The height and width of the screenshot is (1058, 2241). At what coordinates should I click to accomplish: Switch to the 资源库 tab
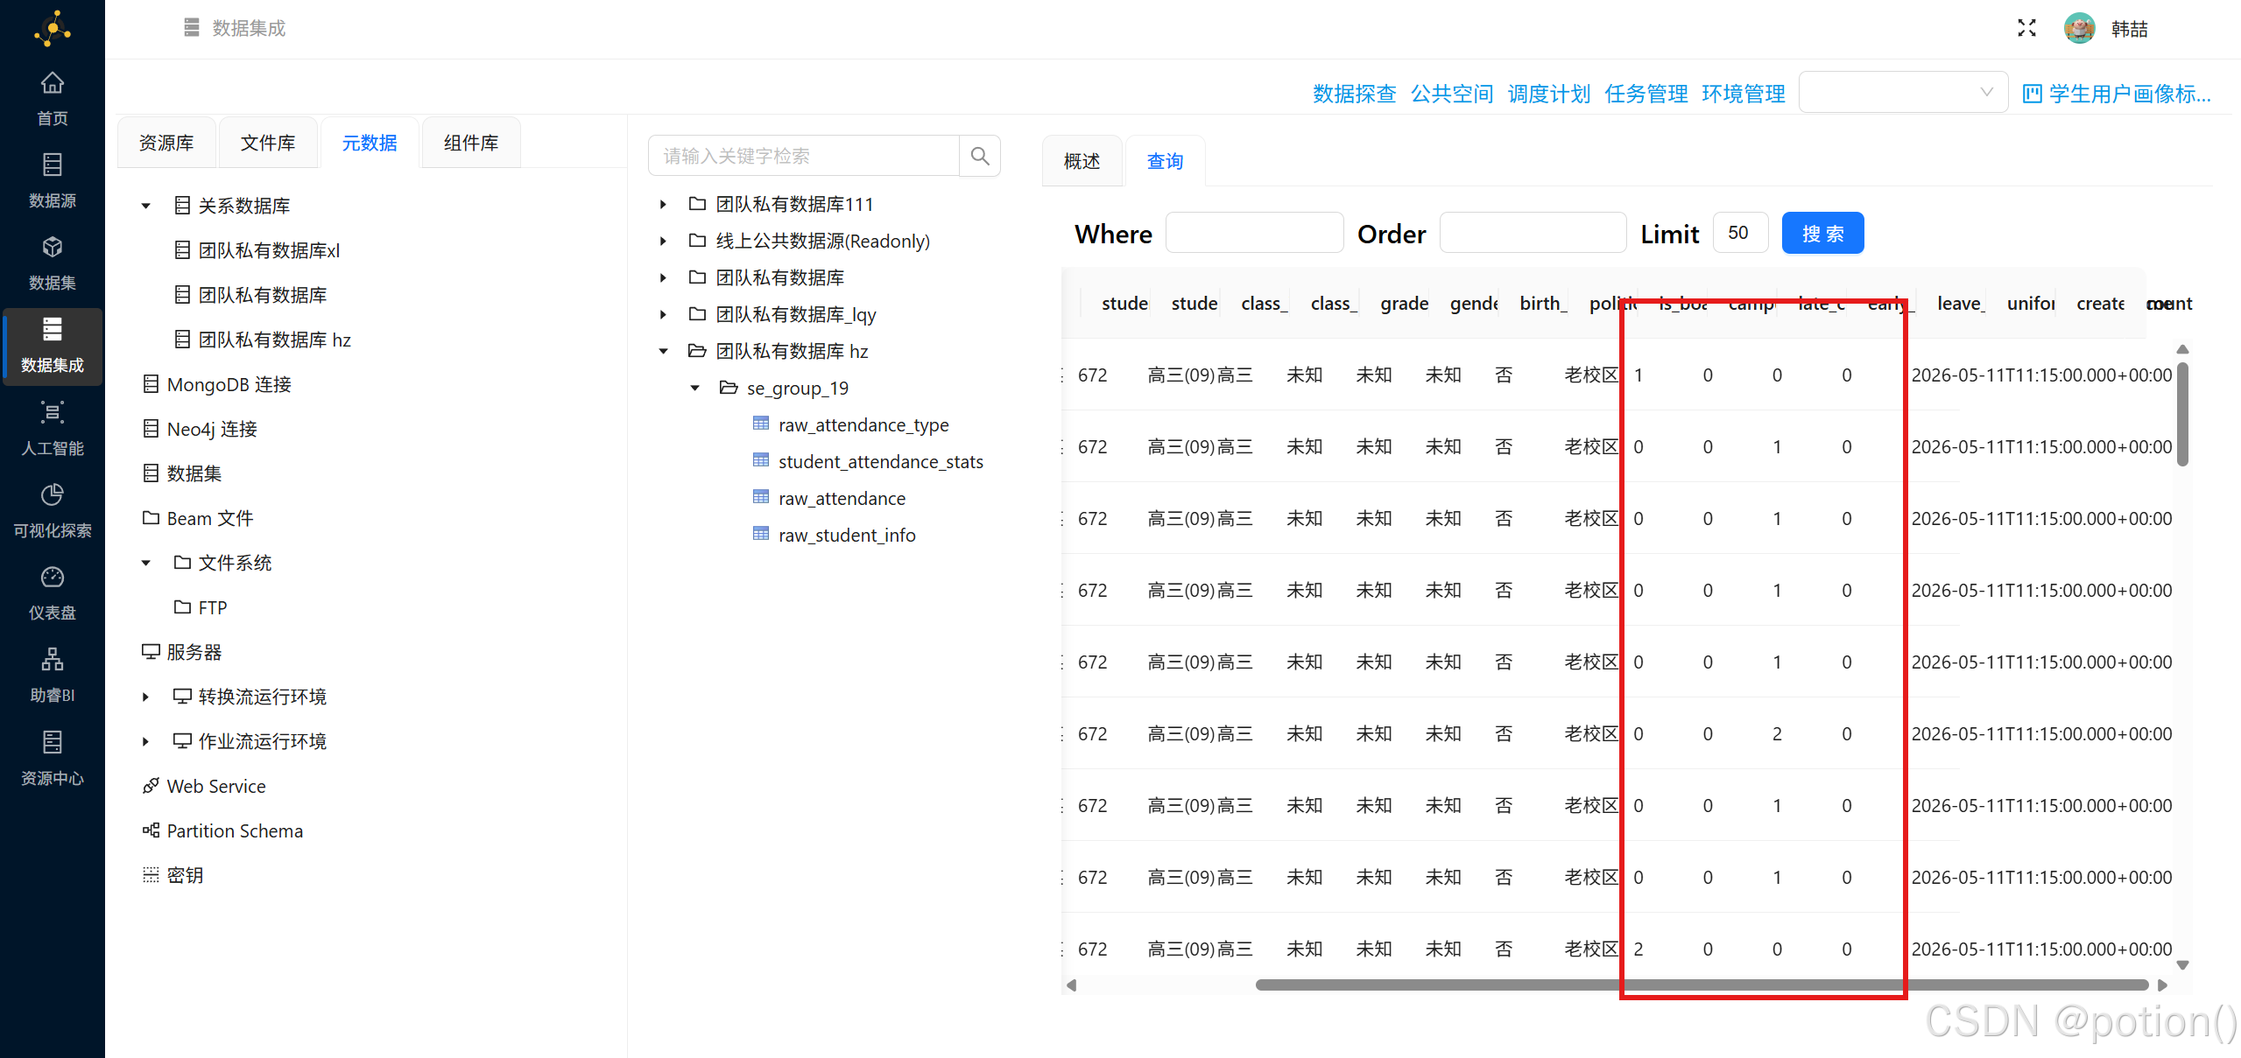(x=166, y=143)
